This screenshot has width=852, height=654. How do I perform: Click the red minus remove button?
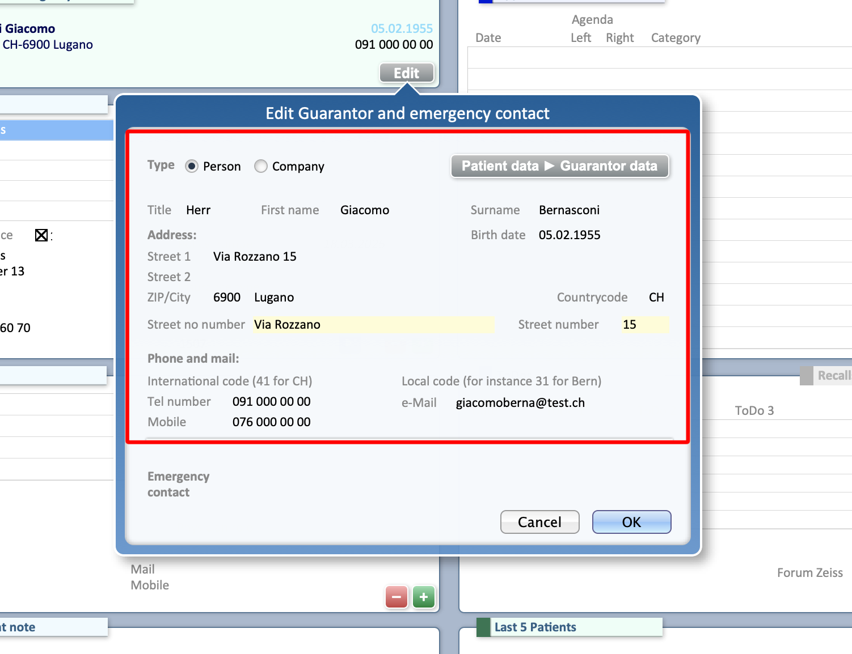click(397, 597)
